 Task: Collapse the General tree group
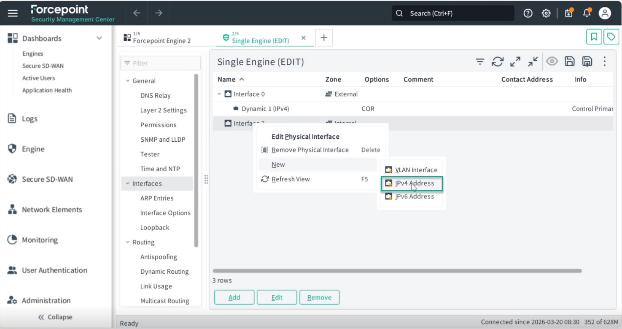tap(128, 81)
